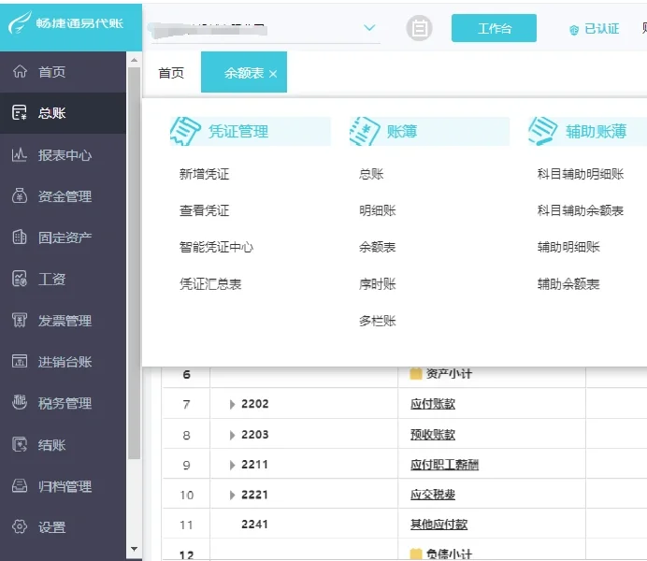Click the 凭证管理 section icon
The width and height of the screenshot is (647, 561).
(185, 131)
